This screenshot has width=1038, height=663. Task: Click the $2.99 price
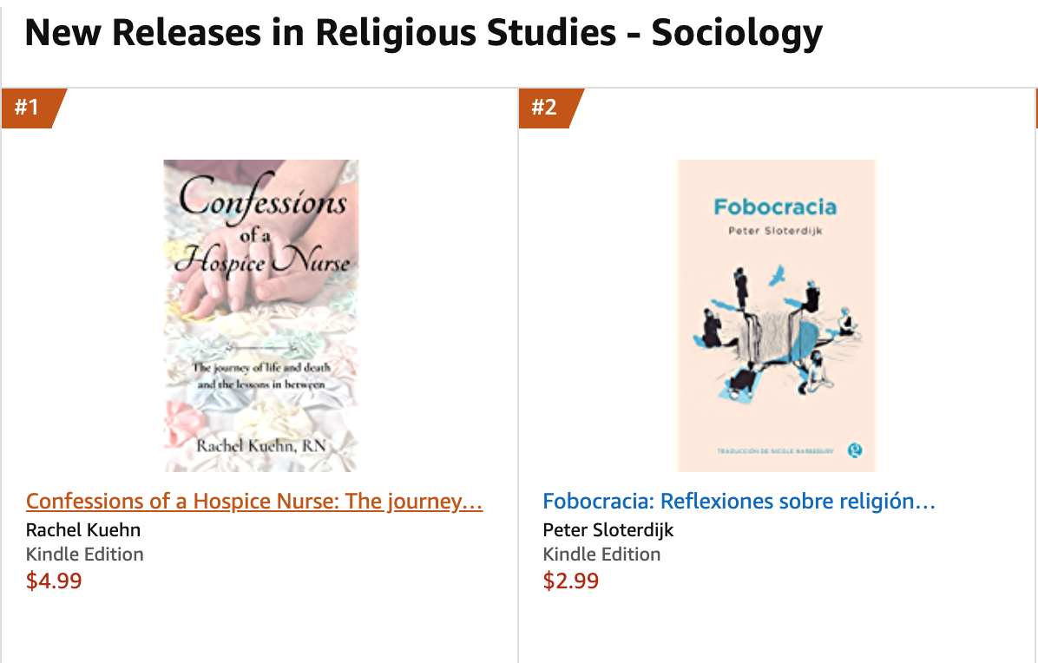coord(570,581)
